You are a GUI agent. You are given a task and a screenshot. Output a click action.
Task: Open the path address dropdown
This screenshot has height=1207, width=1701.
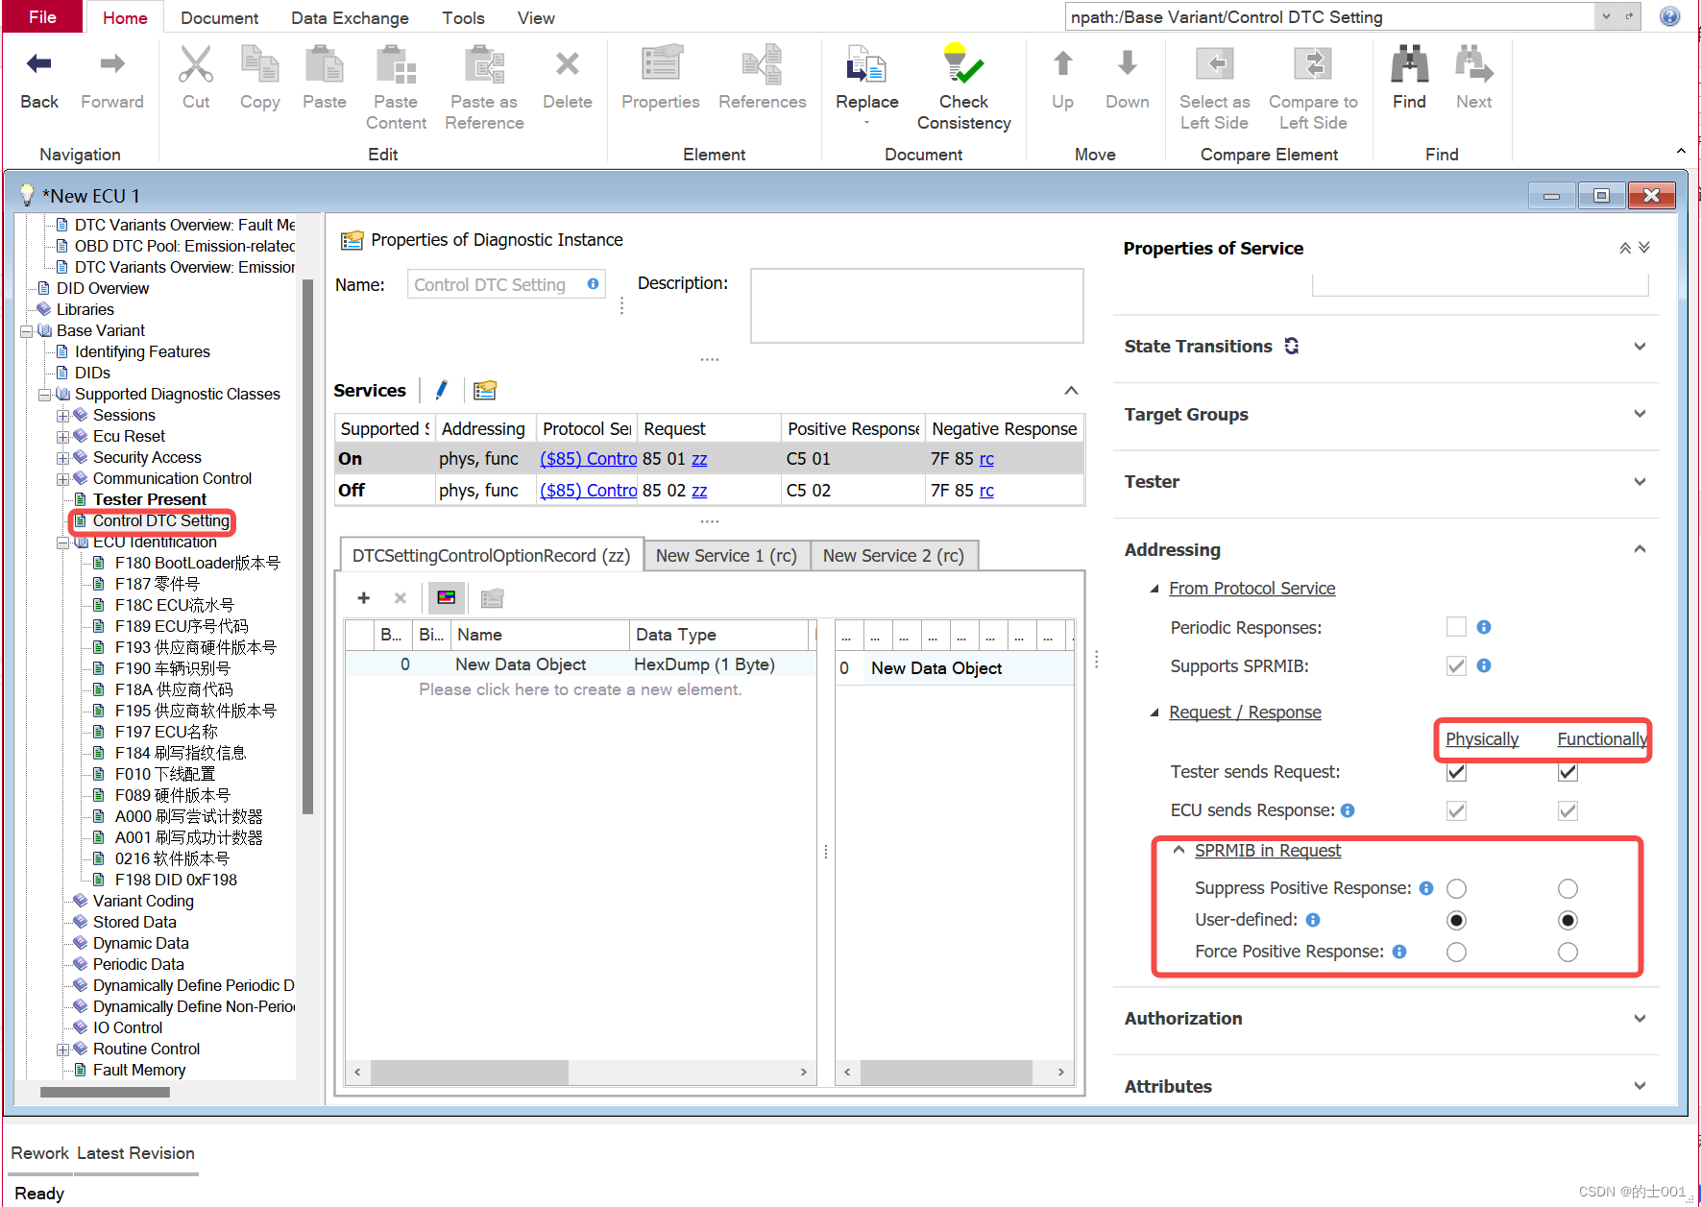[x=1606, y=16]
